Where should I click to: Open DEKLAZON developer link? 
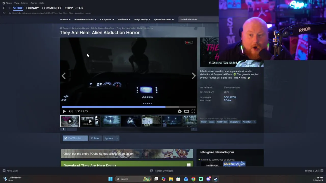tap(230, 97)
